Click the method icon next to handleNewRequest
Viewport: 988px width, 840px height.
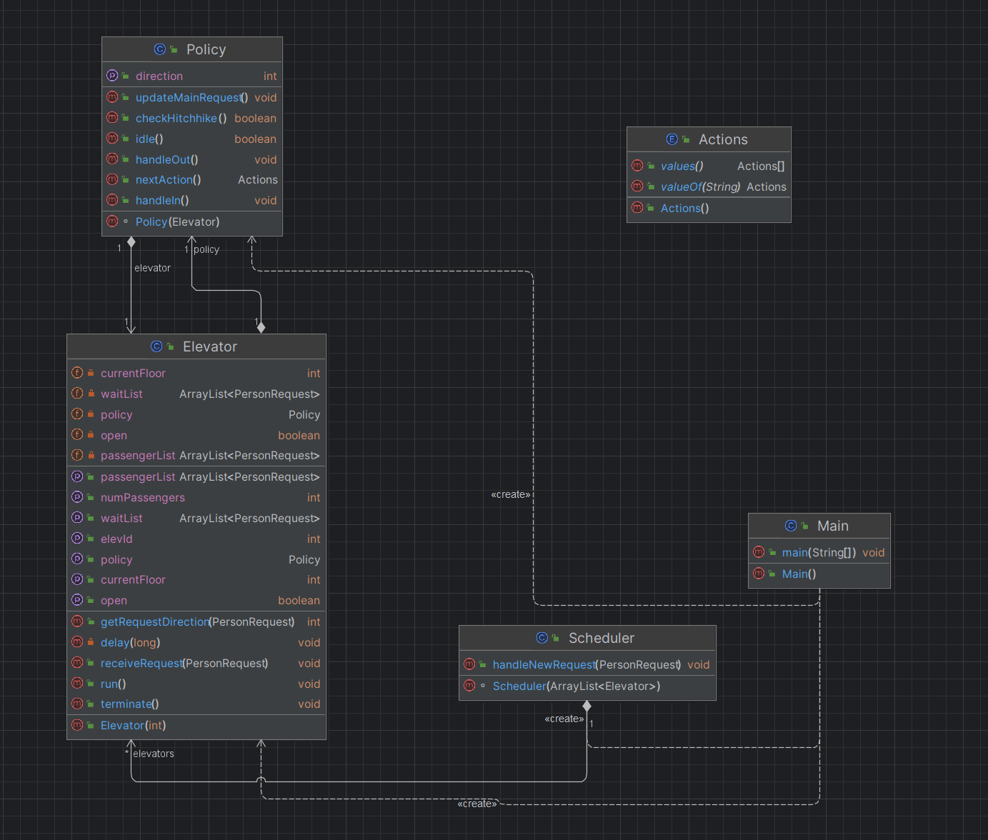click(x=469, y=664)
